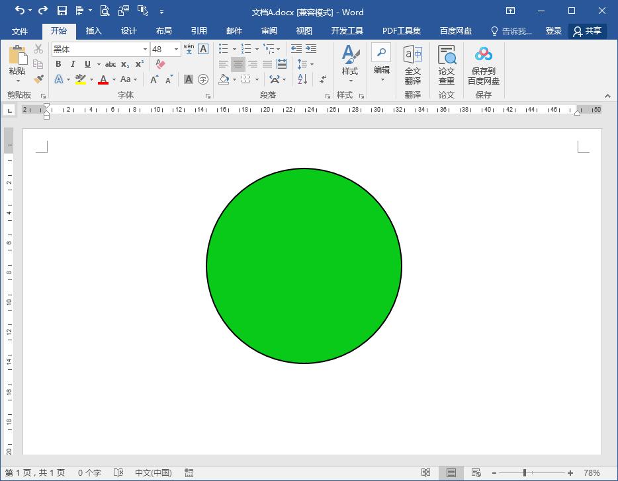
Task: Expand the font size dropdown showing 48
Action: click(176, 49)
